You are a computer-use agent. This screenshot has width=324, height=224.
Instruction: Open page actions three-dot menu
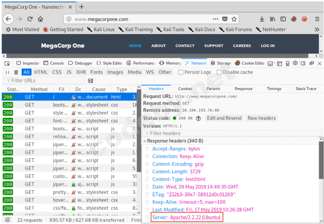[x=216, y=19]
